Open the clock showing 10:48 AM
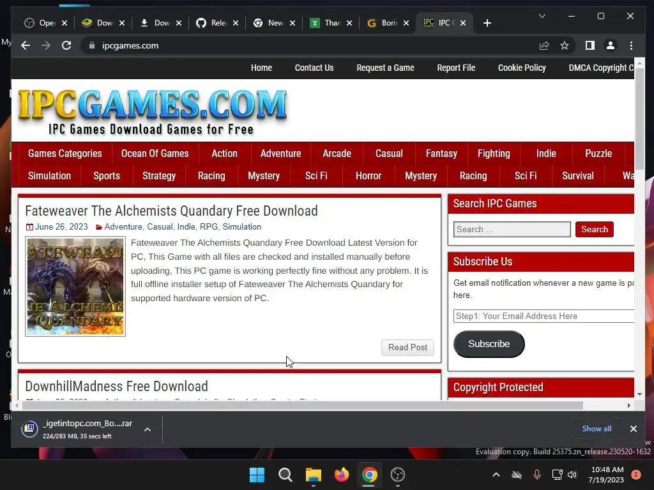 (607, 475)
